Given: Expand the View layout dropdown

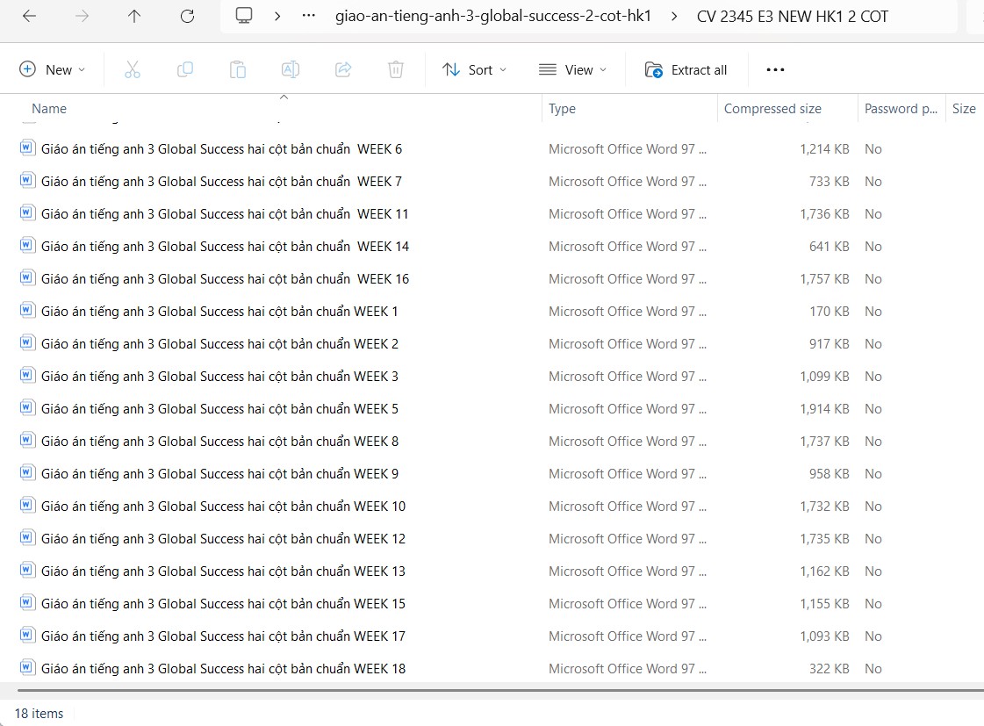Looking at the screenshot, I should [x=573, y=69].
